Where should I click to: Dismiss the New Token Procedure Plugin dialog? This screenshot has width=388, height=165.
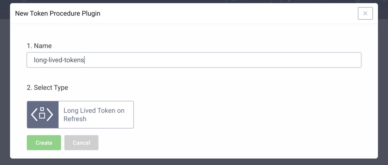[365, 13]
